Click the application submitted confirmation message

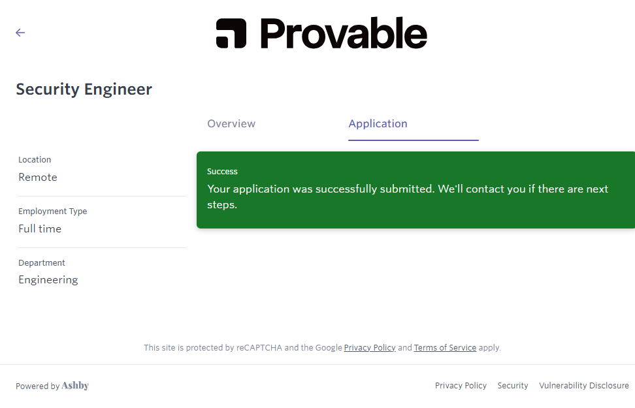click(x=407, y=196)
